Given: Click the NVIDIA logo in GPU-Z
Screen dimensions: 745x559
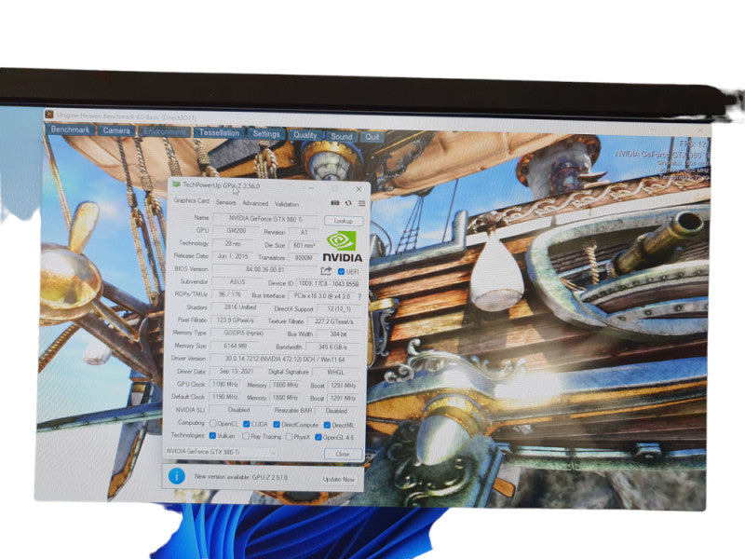Looking at the screenshot, I should pyautogui.click(x=342, y=247).
